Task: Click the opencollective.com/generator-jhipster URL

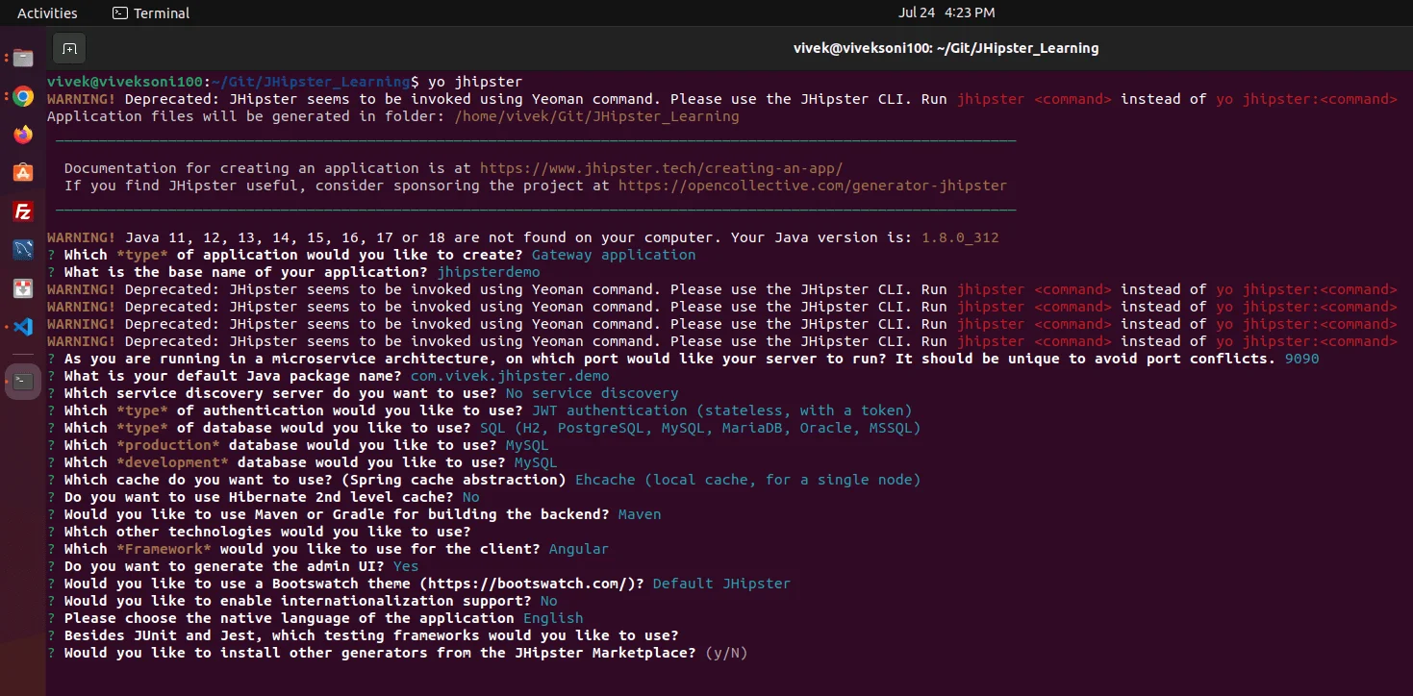Action: coord(813,186)
